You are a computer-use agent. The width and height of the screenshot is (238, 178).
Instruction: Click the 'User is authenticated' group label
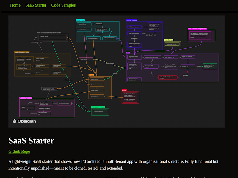point(98,107)
